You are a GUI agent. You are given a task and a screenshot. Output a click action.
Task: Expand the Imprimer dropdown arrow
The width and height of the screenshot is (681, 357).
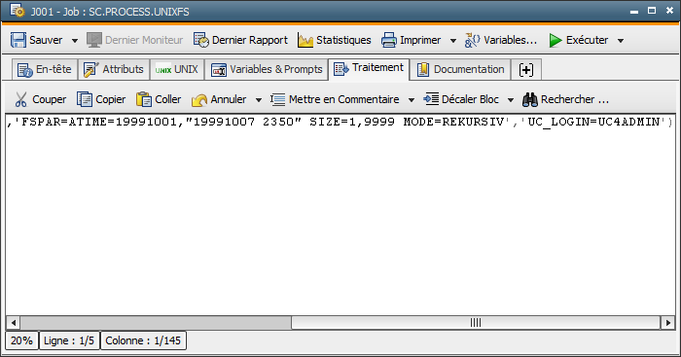(453, 41)
